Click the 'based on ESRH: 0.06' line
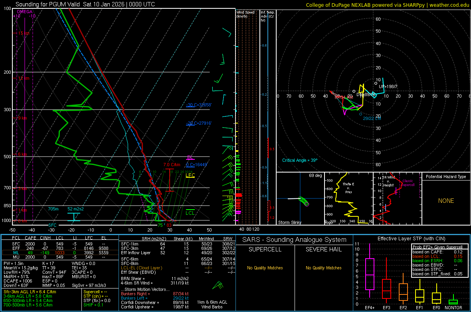This screenshot has height=312, width=471. click(437, 261)
